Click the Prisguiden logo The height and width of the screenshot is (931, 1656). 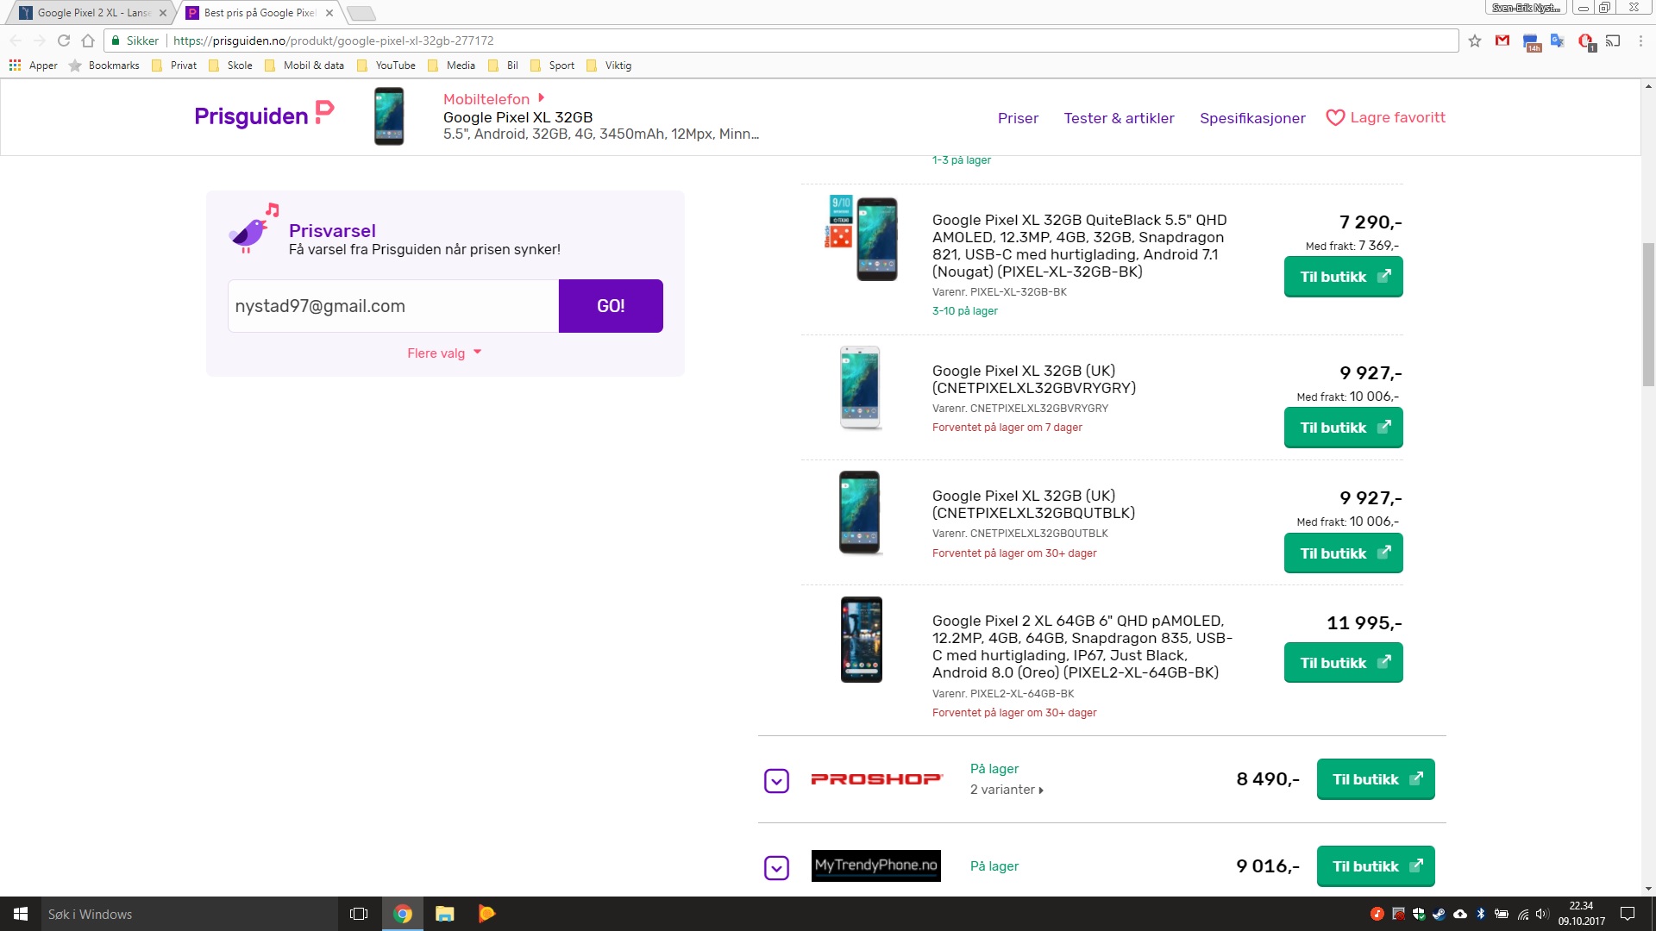[264, 116]
